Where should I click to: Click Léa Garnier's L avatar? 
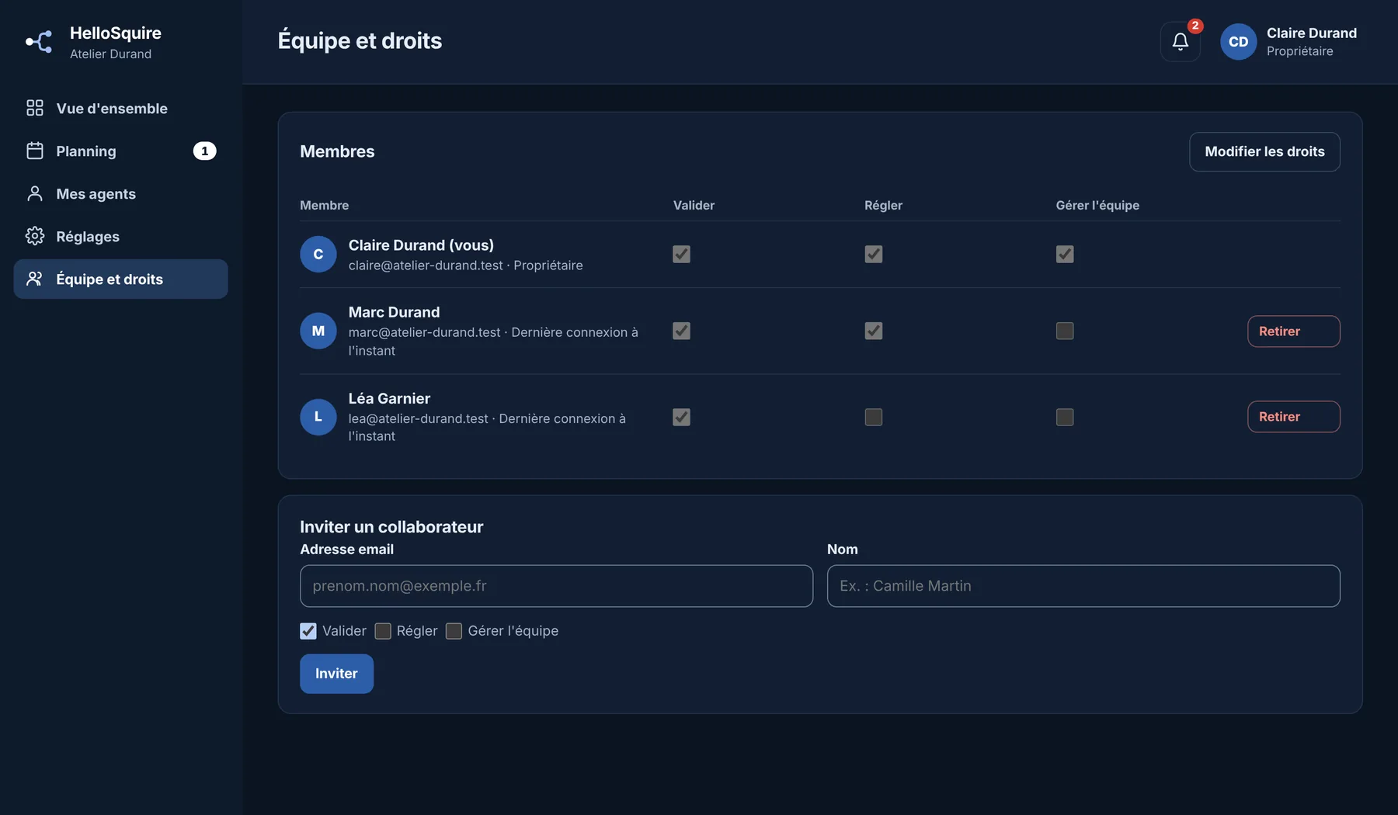click(x=318, y=417)
